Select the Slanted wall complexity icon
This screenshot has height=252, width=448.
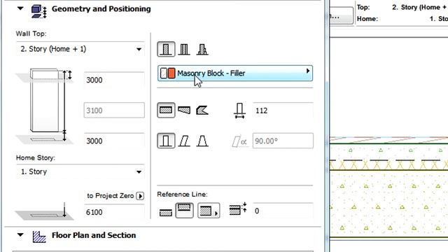click(184, 141)
